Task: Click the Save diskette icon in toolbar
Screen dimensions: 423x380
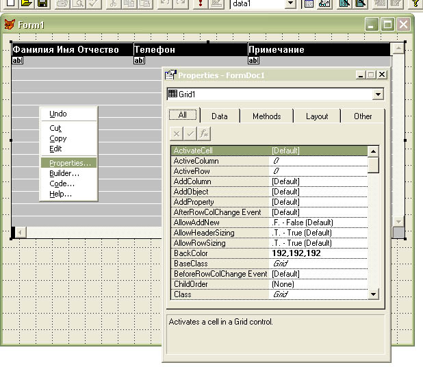Action: [x=42, y=3]
